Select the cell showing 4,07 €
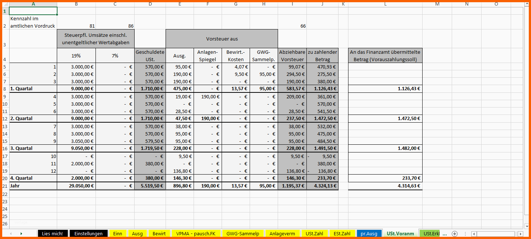 pyautogui.click(x=236, y=67)
